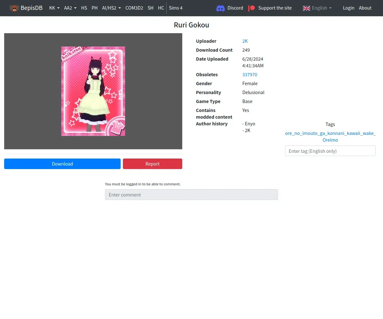The width and height of the screenshot is (383, 319).
Task: Click the Tags heading
Action: click(330, 124)
